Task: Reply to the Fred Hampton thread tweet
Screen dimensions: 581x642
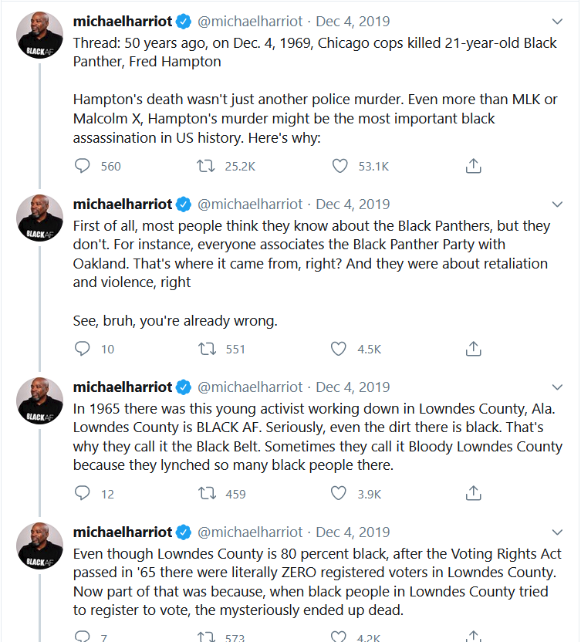Action: click(83, 166)
